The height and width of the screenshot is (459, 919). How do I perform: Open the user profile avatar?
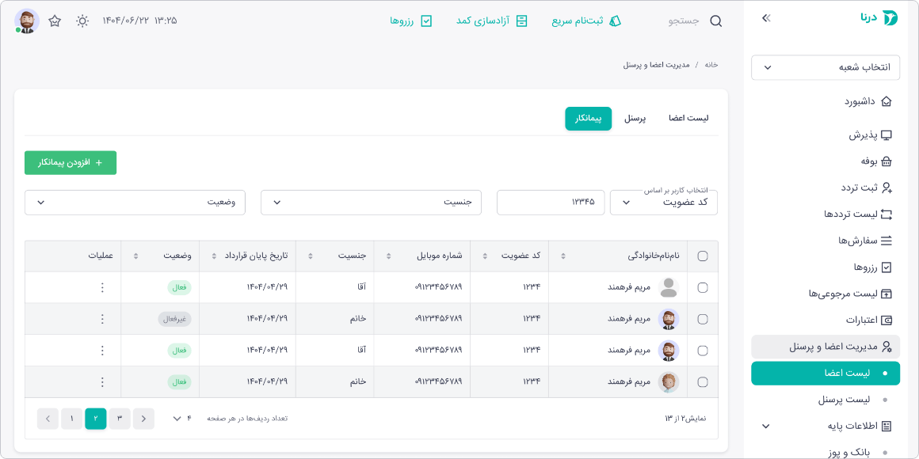26,21
